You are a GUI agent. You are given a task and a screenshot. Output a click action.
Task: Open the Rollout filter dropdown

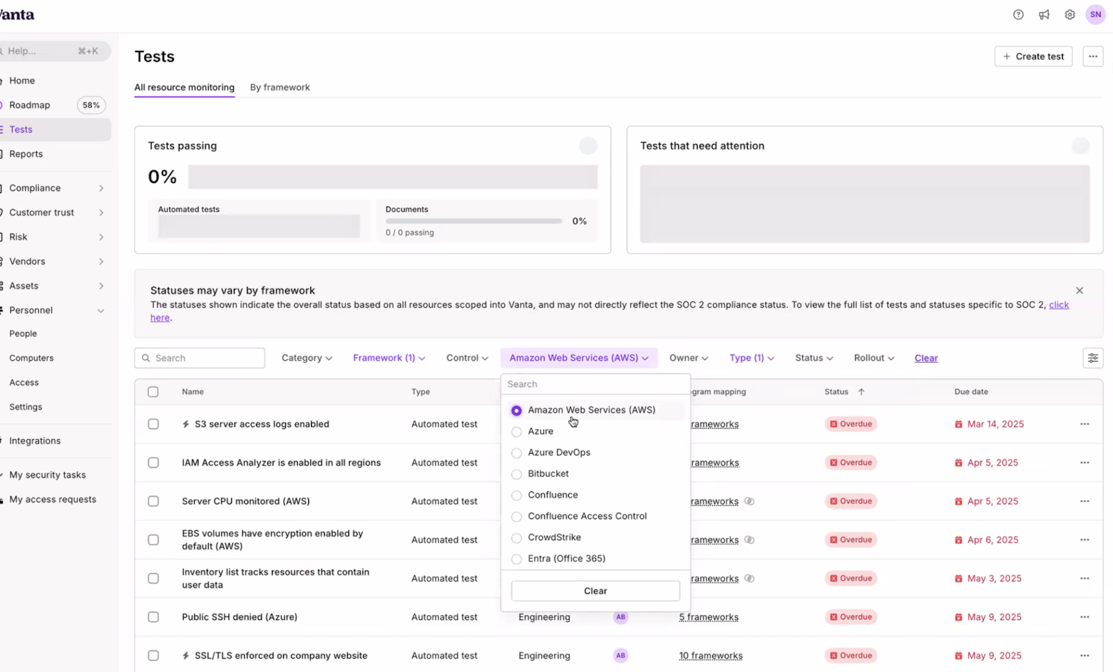point(874,358)
